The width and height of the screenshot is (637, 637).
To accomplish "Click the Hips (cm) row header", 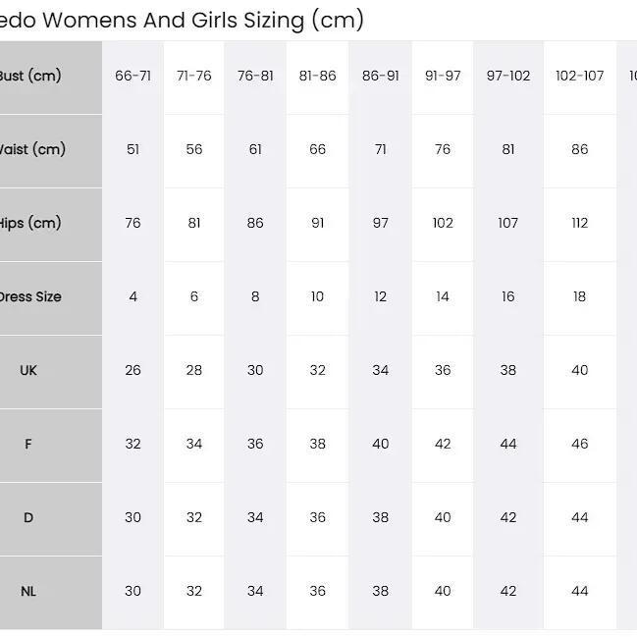I will (51, 225).
